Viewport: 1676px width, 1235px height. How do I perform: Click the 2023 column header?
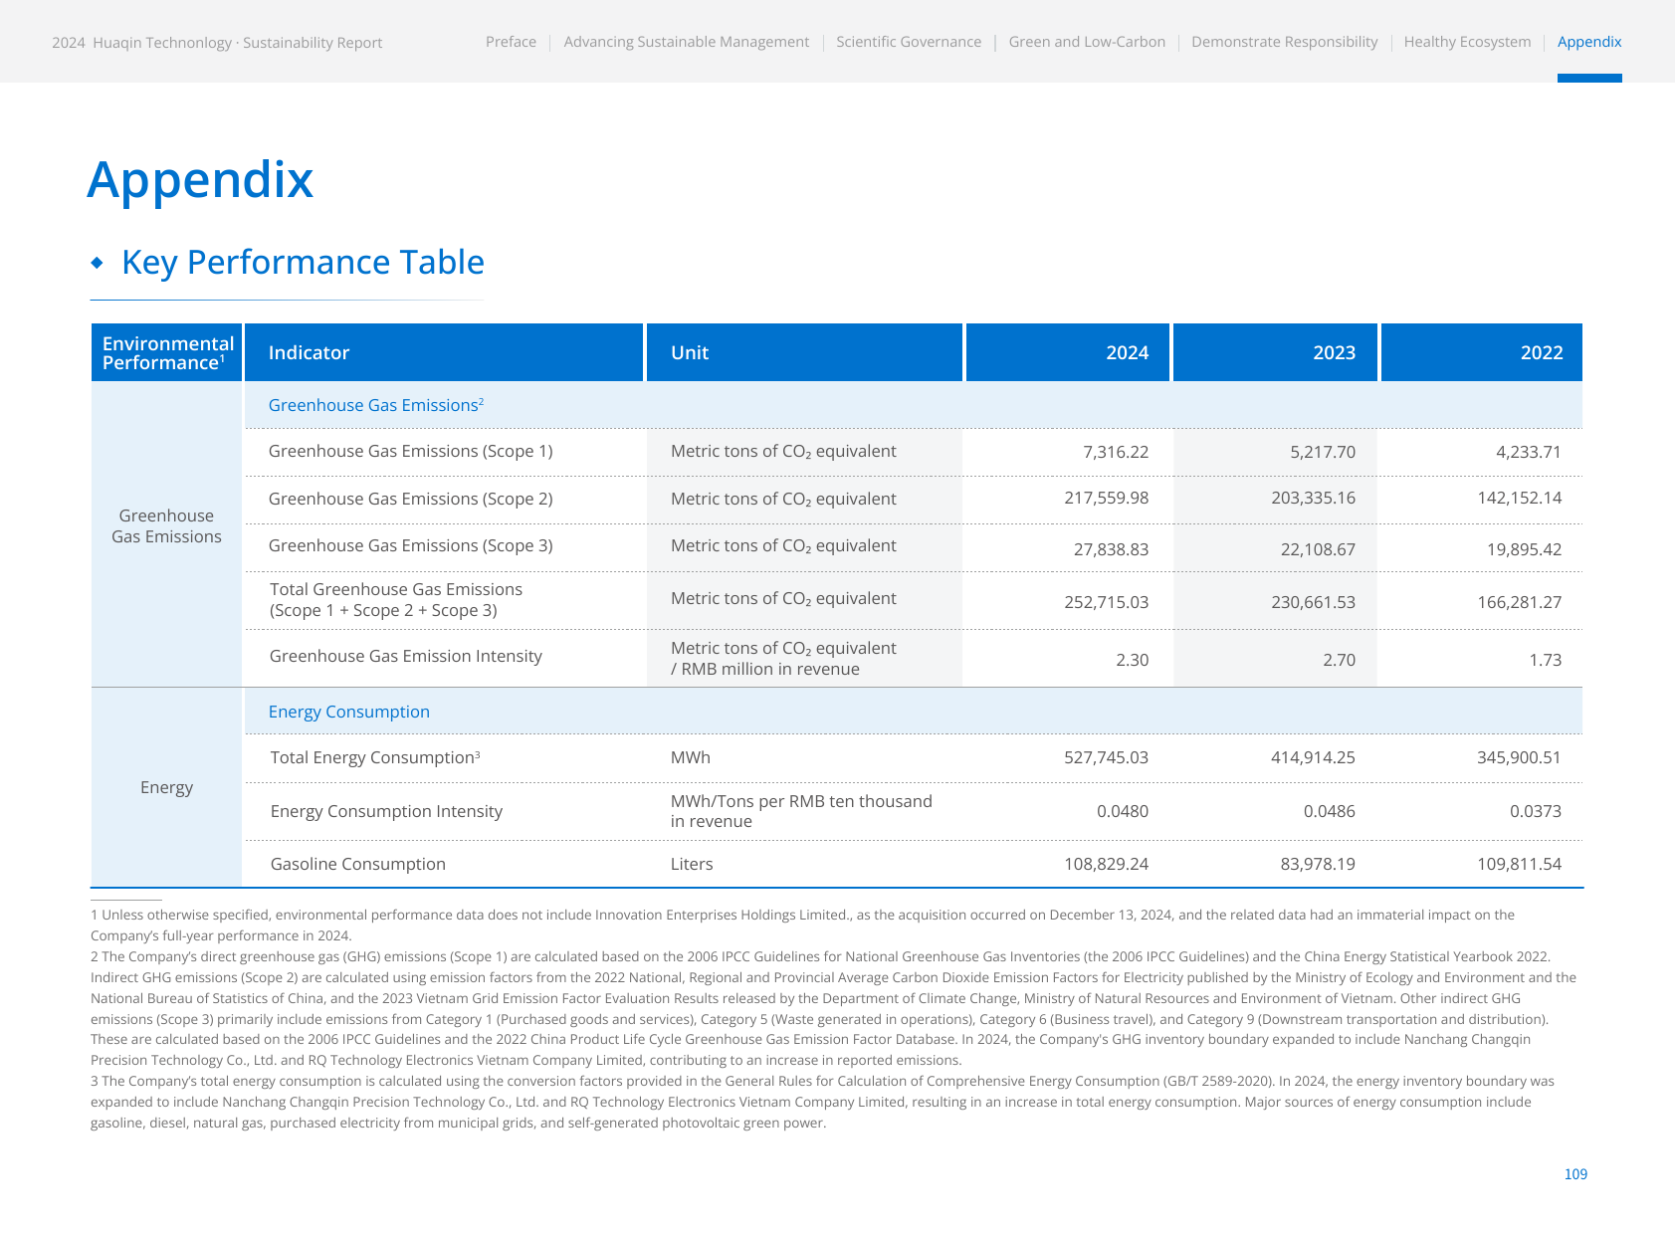coord(1275,352)
